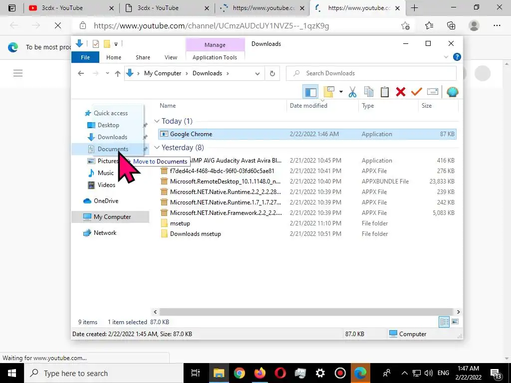
Task: Open the Edge Favorites star icon
Action: tap(429, 25)
